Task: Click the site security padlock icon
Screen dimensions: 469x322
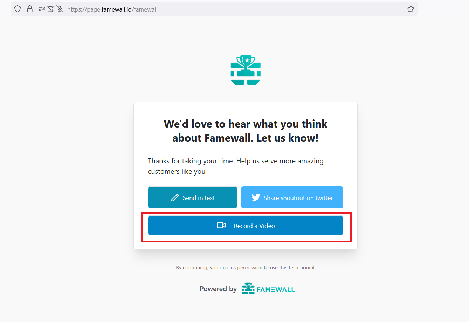Action: [x=30, y=9]
